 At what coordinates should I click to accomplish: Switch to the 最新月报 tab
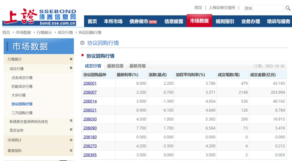click(x=137, y=66)
